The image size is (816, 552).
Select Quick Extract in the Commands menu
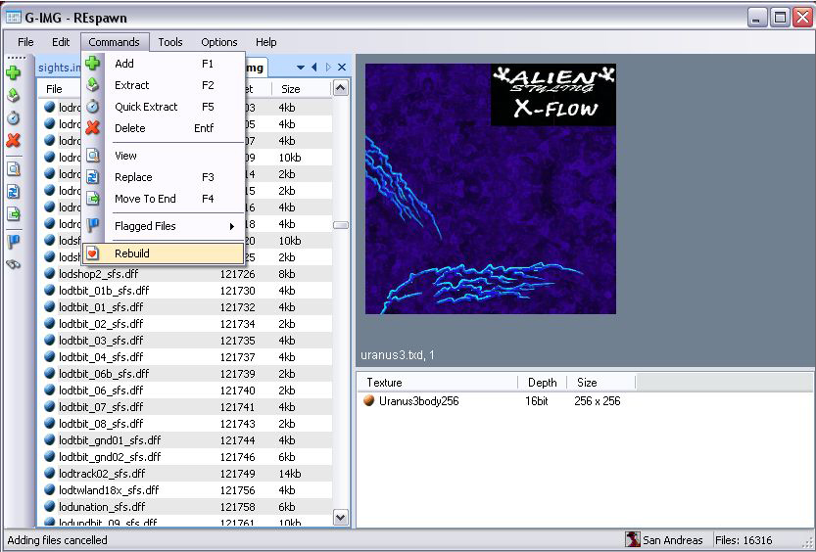click(x=163, y=107)
